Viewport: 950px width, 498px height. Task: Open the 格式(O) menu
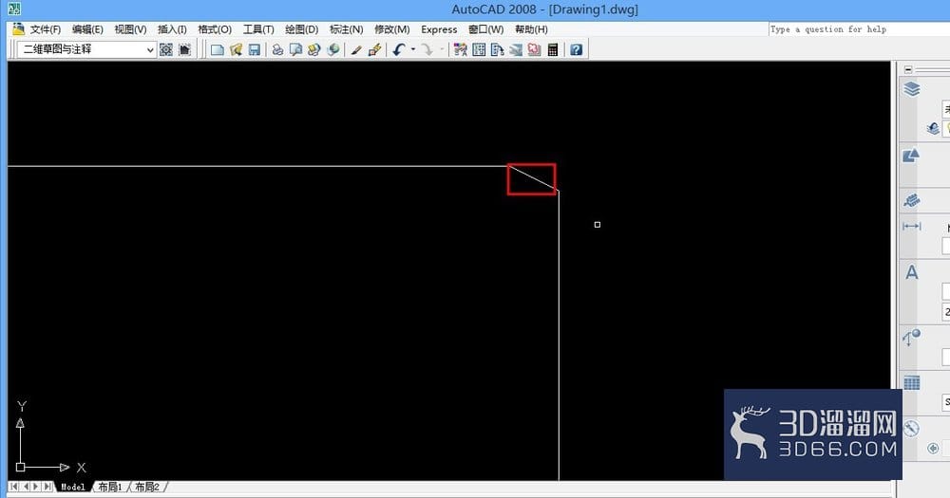coord(215,29)
